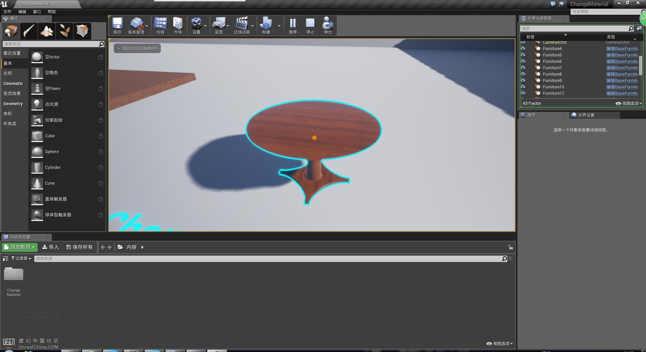Hide Furniture4 using its eye icon
This screenshot has width=646, height=352.
point(523,49)
